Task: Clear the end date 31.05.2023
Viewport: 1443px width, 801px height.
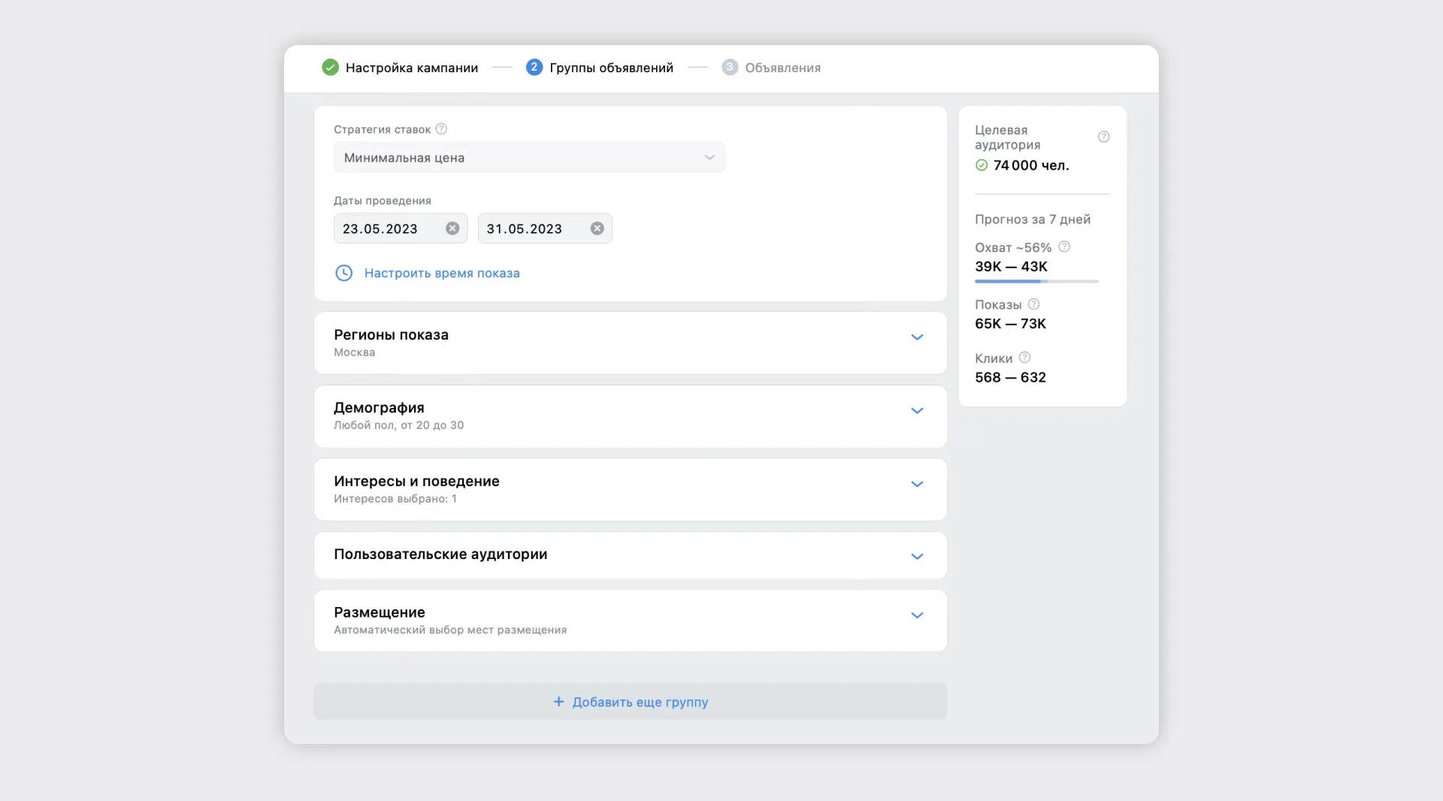Action: 597,228
